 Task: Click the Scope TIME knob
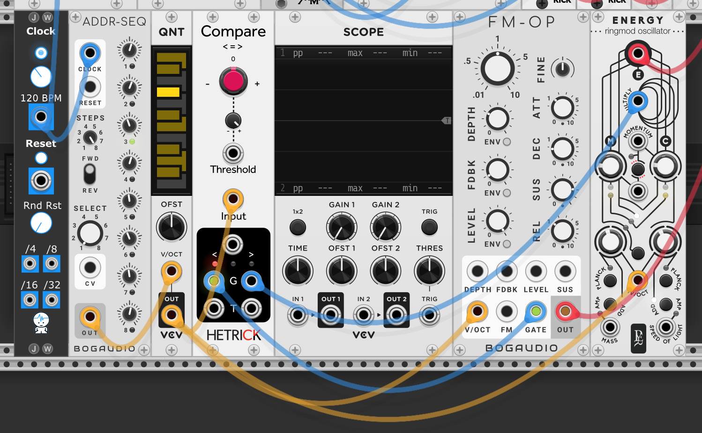[x=298, y=270]
